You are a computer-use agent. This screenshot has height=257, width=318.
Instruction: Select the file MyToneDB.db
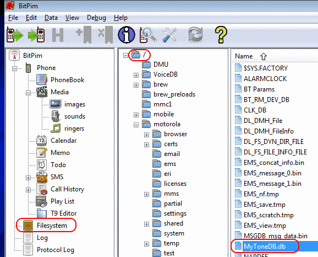coord(265,246)
